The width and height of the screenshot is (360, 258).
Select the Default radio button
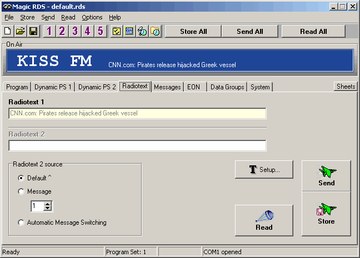21,178
